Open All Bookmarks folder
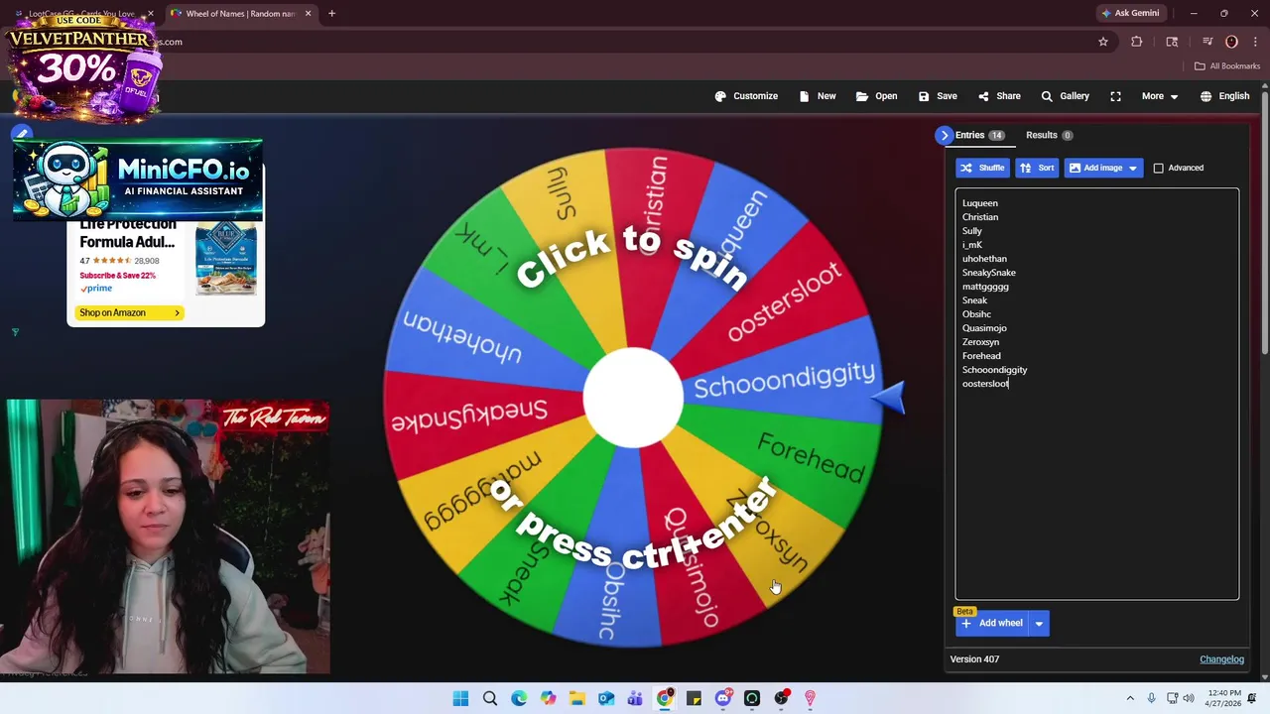The height and width of the screenshot is (714, 1270). coord(1226,66)
